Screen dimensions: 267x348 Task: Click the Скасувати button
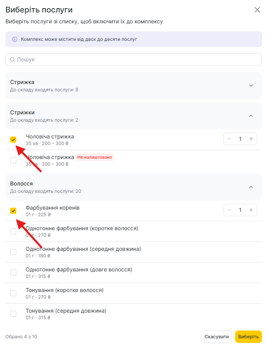point(216,337)
